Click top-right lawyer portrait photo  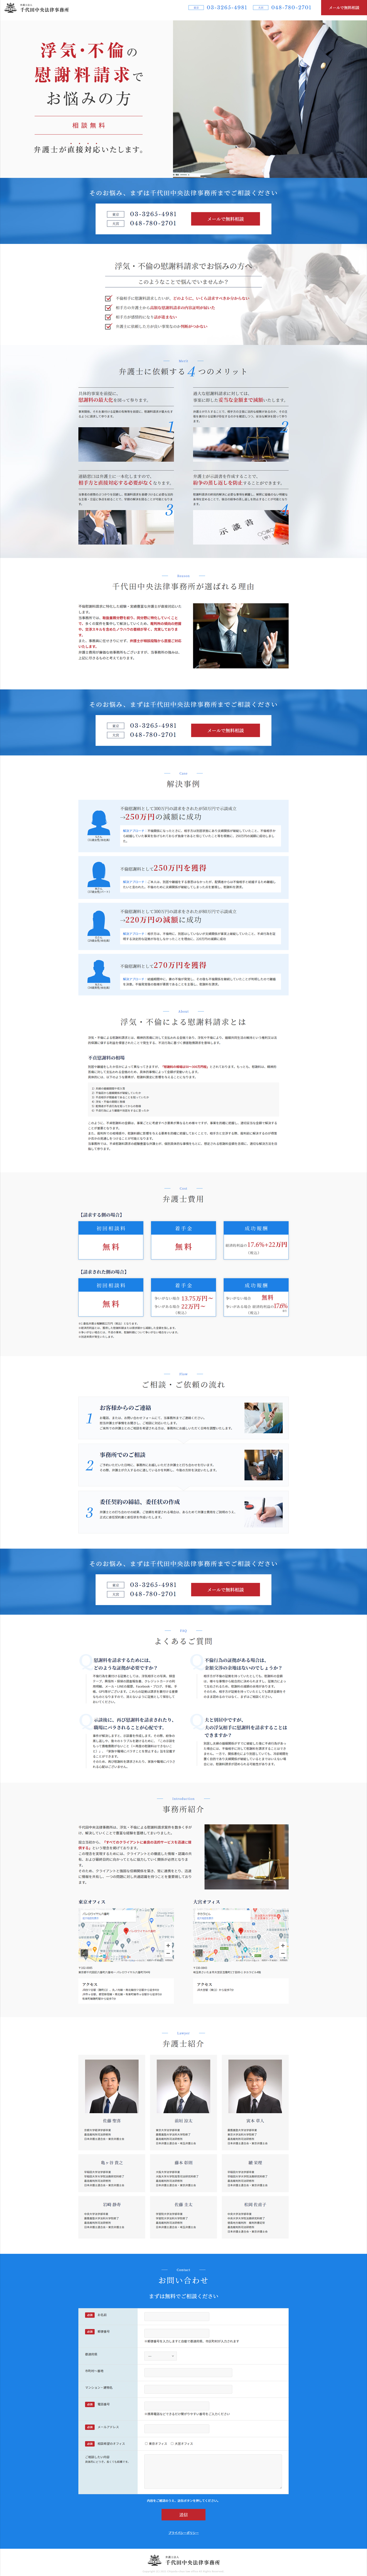tap(256, 2086)
